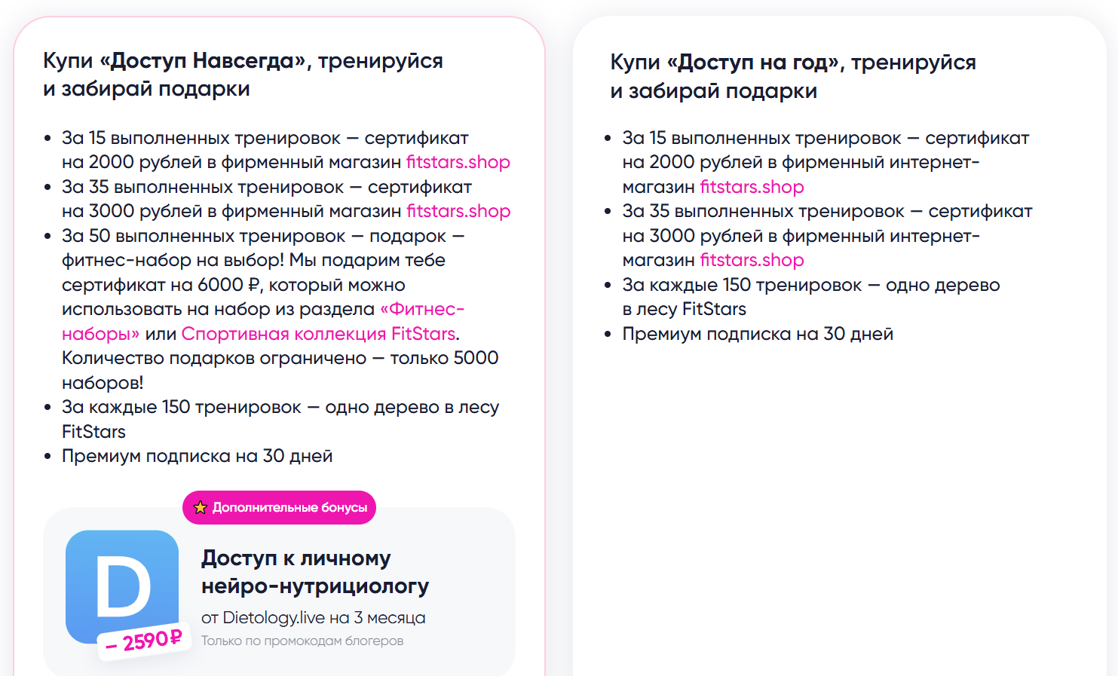Click the text от Dietology.live на 3 месяца
The height and width of the screenshot is (676, 1118).
coord(313,618)
